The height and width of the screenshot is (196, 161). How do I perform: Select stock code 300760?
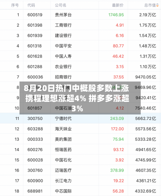coord(35,171)
